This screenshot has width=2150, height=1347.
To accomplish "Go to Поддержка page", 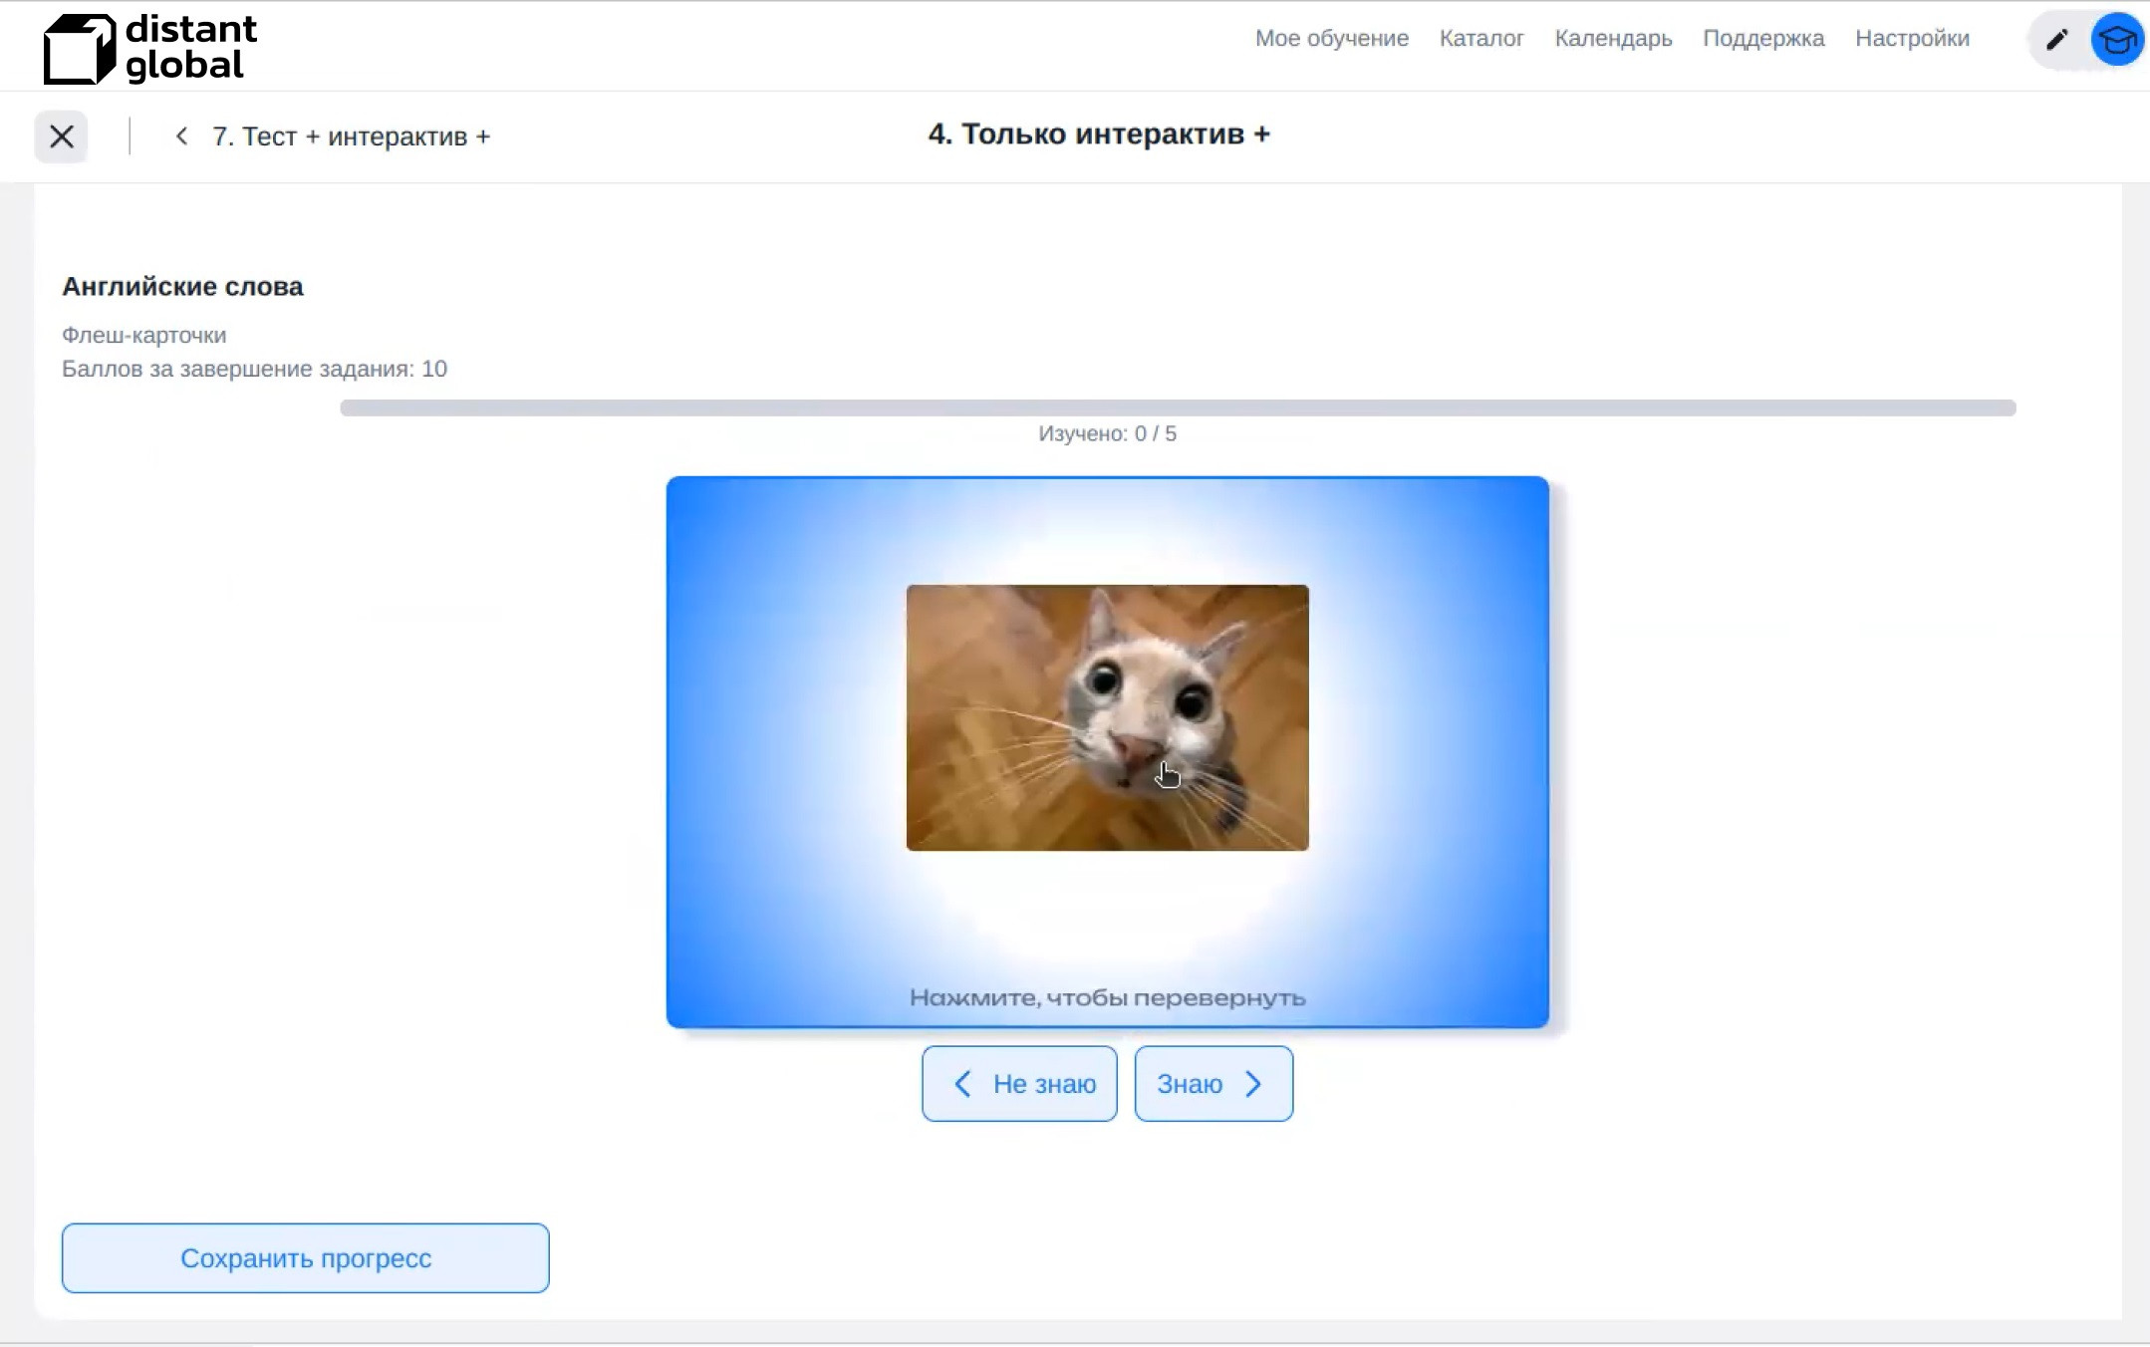I will 1762,39.
